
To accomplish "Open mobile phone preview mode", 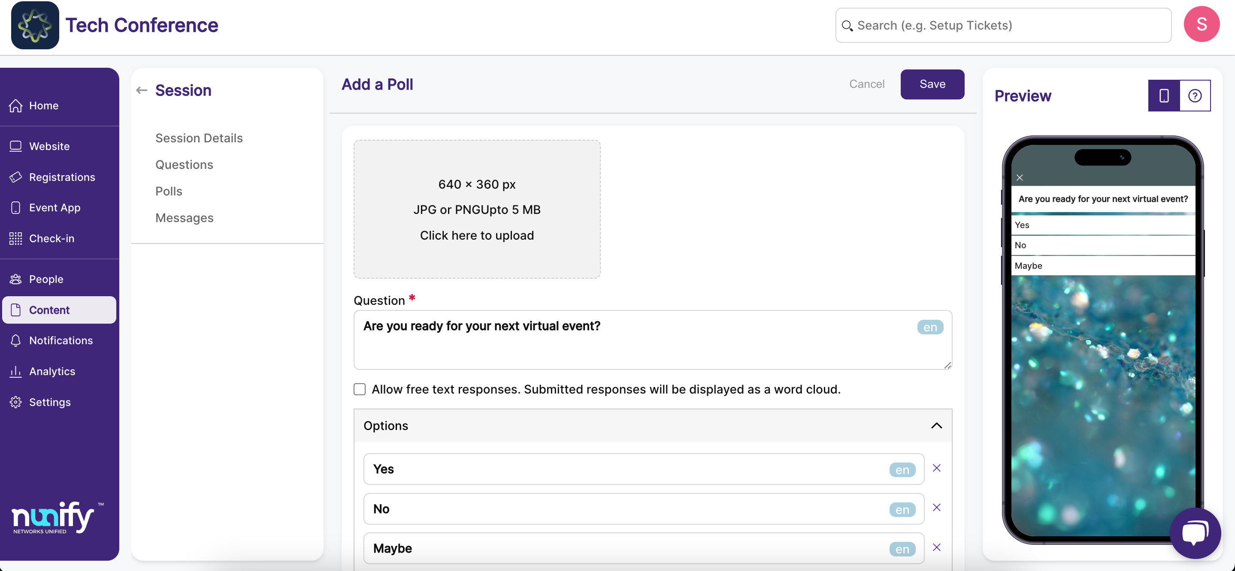I will coord(1164,95).
